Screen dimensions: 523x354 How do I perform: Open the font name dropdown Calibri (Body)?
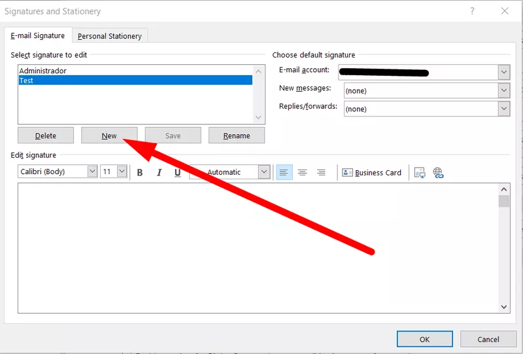pyautogui.click(x=92, y=171)
